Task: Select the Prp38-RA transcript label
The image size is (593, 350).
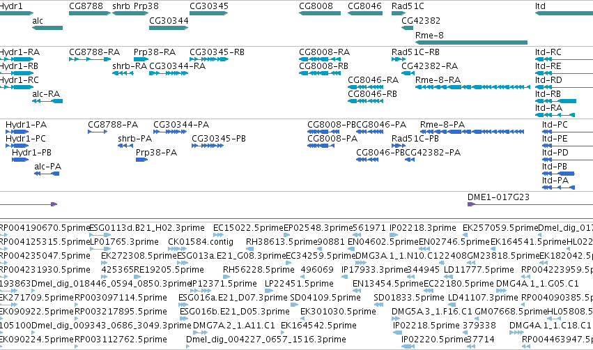Action: coord(154,52)
